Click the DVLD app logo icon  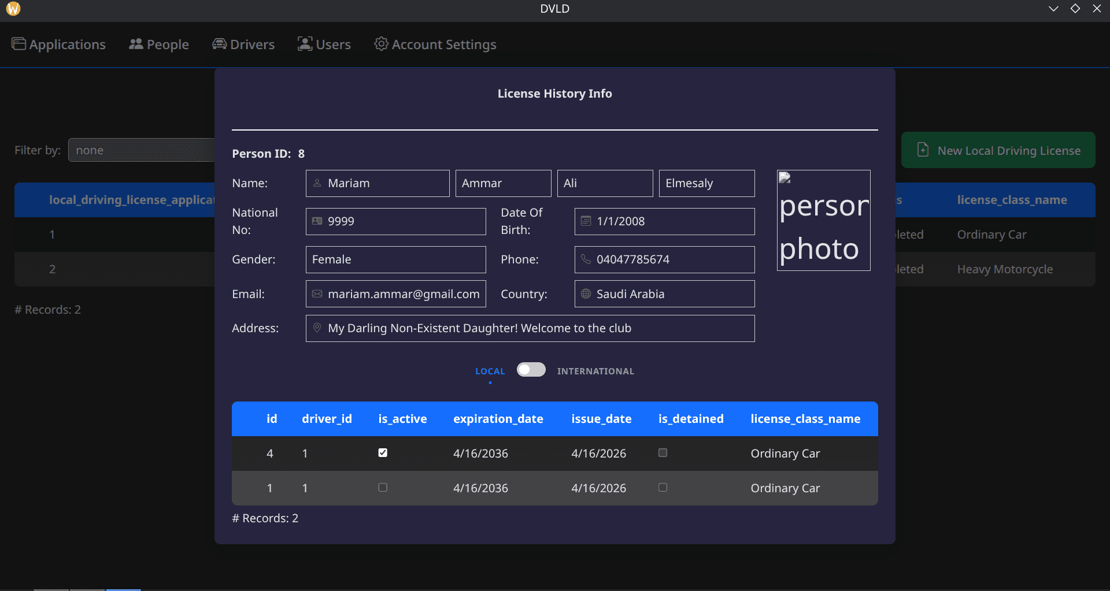pyautogui.click(x=13, y=9)
